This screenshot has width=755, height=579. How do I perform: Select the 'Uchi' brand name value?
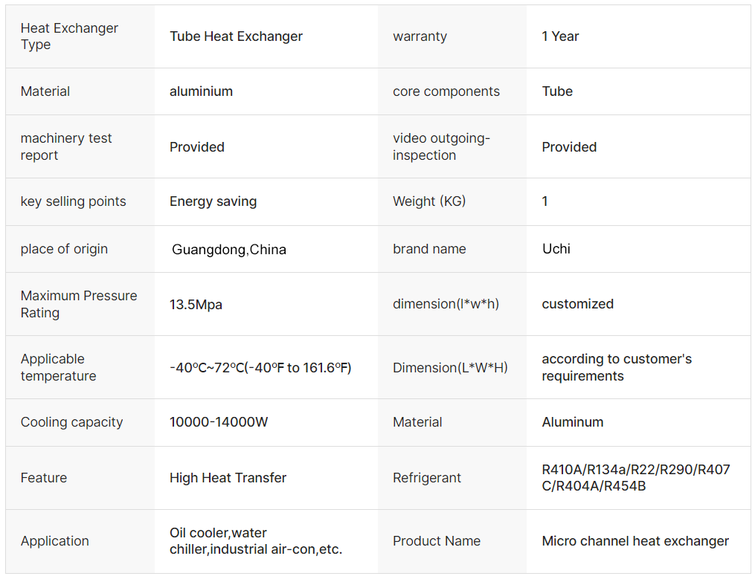(556, 249)
